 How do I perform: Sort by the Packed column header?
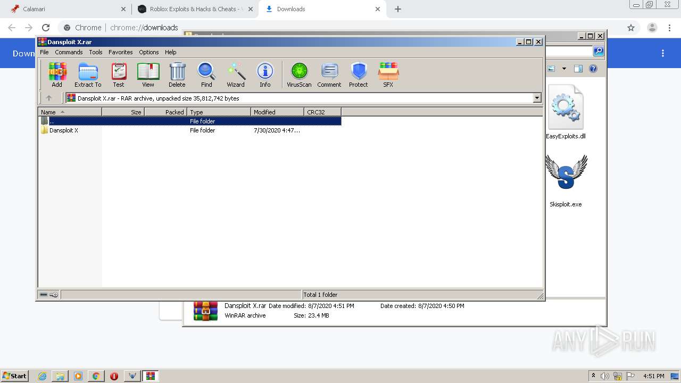pyautogui.click(x=165, y=112)
